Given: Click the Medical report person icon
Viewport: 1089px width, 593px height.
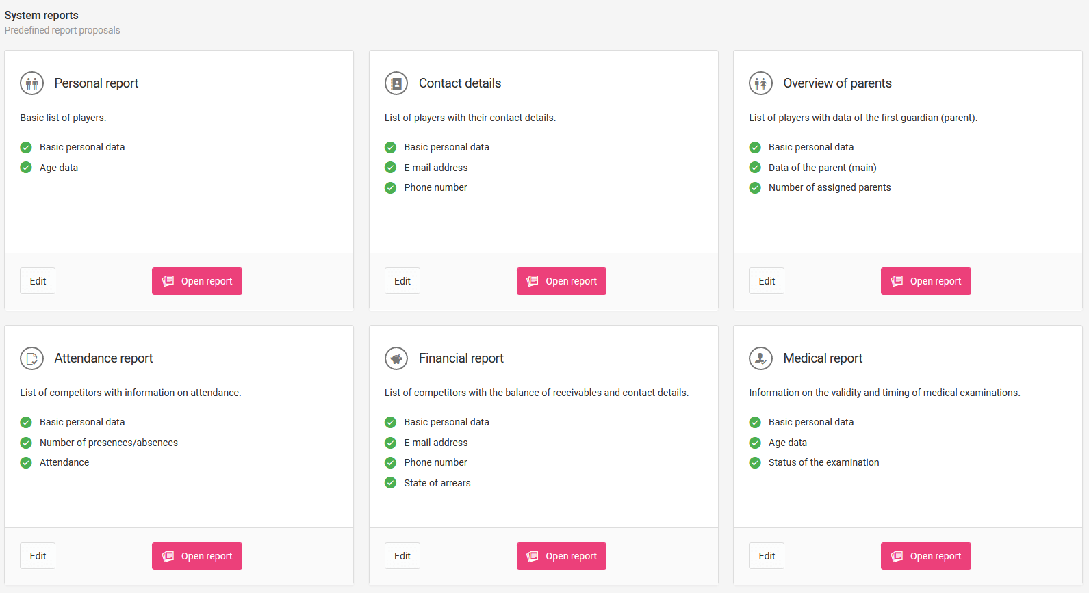Looking at the screenshot, I should [760, 358].
